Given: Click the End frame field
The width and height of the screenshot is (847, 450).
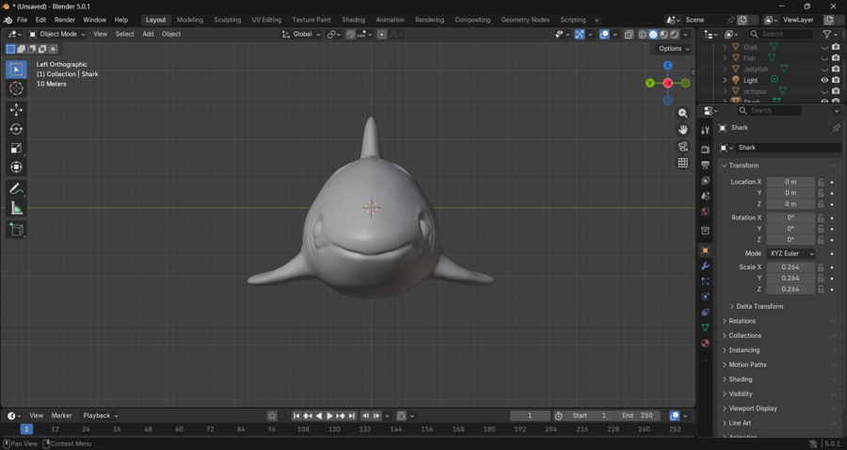Looking at the screenshot, I should (638, 415).
